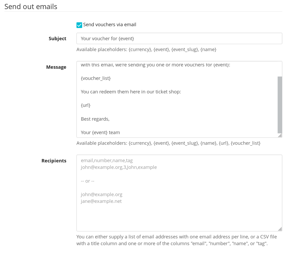The width and height of the screenshot is (288, 255).
Task: Place cursor on "Your {event} team" line
Action: click(100, 133)
